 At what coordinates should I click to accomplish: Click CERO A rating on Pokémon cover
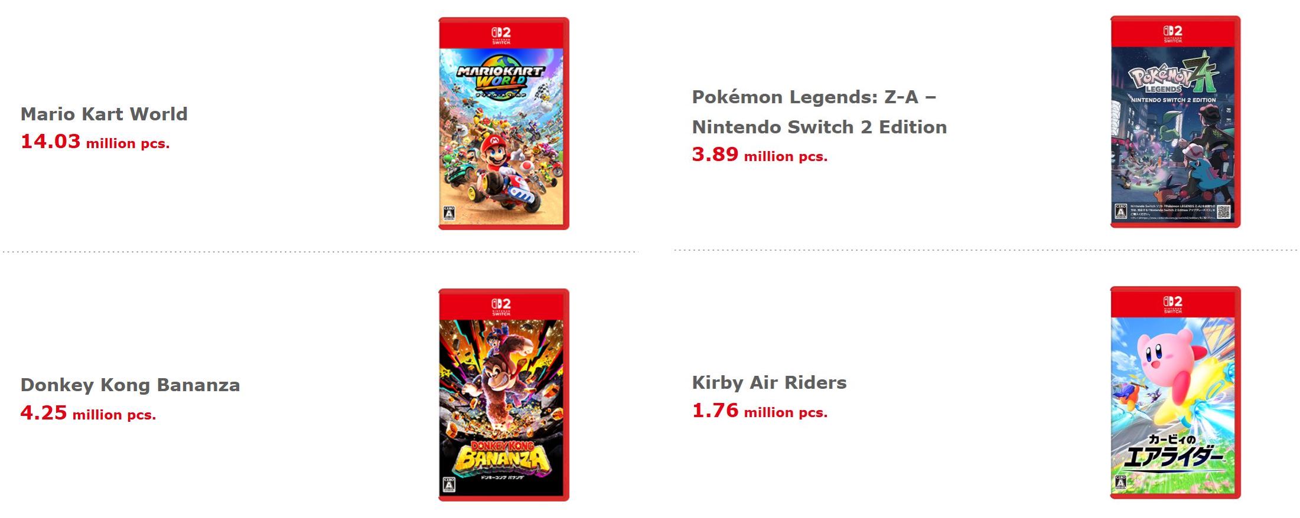coord(1120,211)
